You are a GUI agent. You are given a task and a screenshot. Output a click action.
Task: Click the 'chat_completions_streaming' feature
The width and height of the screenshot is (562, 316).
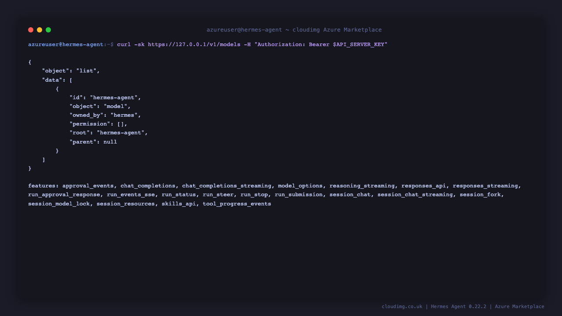click(x=227, y=186)
